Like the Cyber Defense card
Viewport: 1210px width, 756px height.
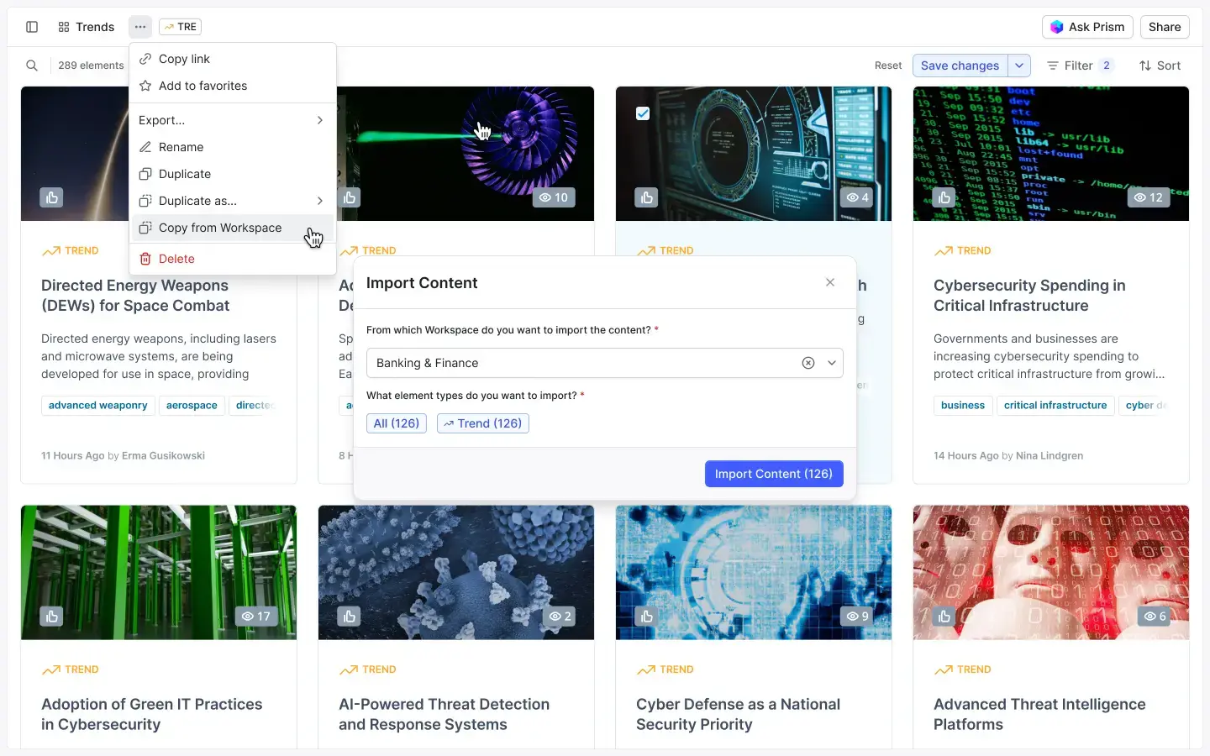tap(647, 617)
